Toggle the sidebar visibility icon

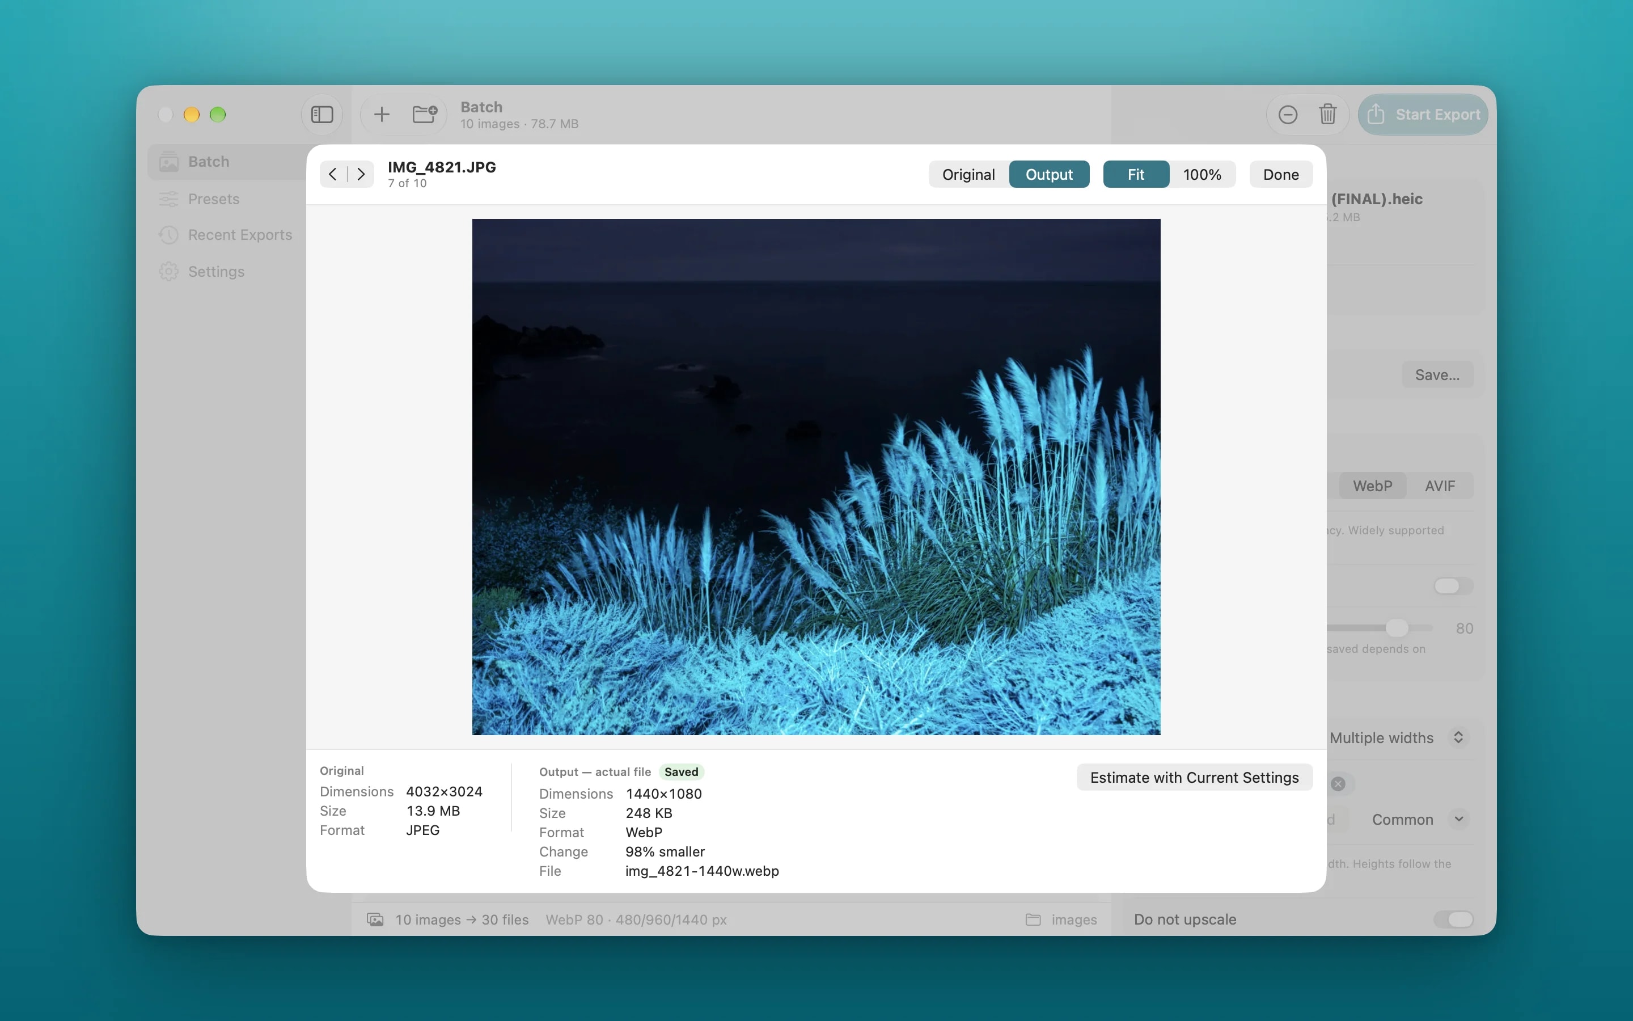322,115
